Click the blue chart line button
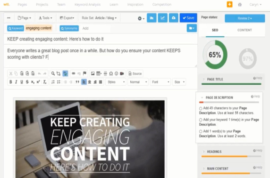Screen dimensions: 270x178 click(163, 18)
